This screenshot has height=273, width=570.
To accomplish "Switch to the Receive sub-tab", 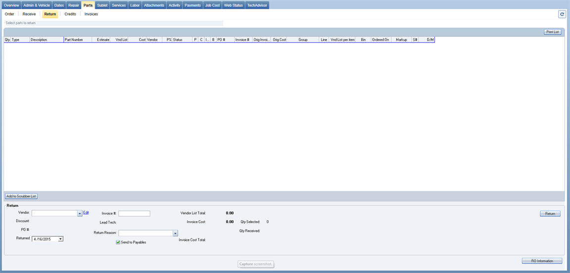I will click(29, 14).
